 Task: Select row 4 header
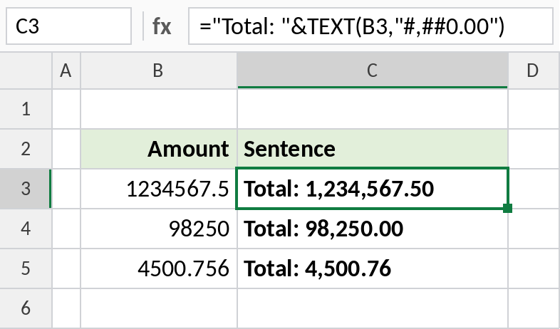coord(26,229)
